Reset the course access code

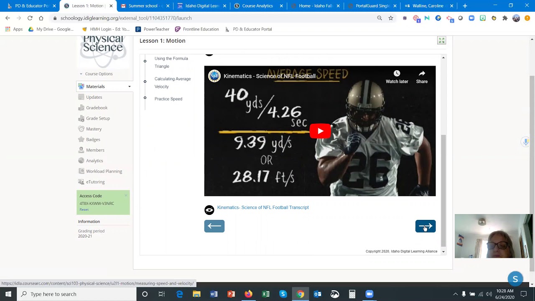84,209
